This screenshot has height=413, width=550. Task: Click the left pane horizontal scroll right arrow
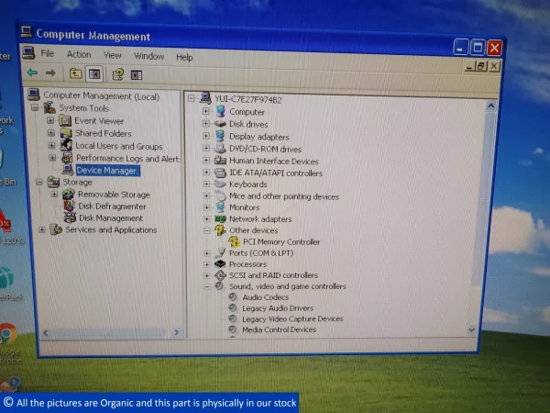click(176, 332)
